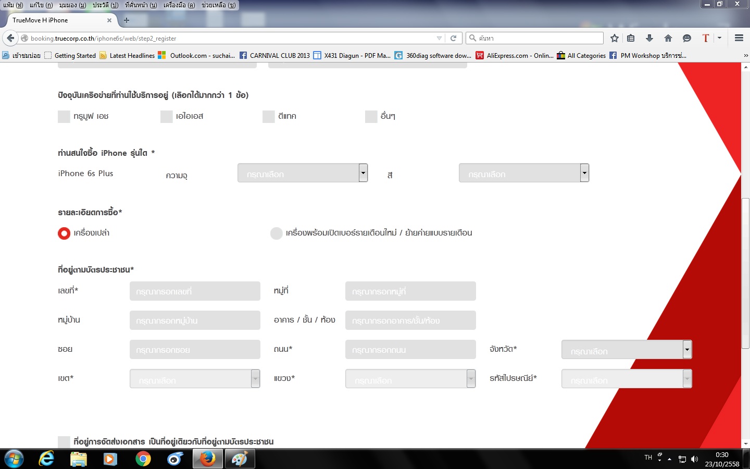This screenshot has height=469, width=750.
Task: Go back to the previous page
Action: pyautogui.click(x=10, y=38)
